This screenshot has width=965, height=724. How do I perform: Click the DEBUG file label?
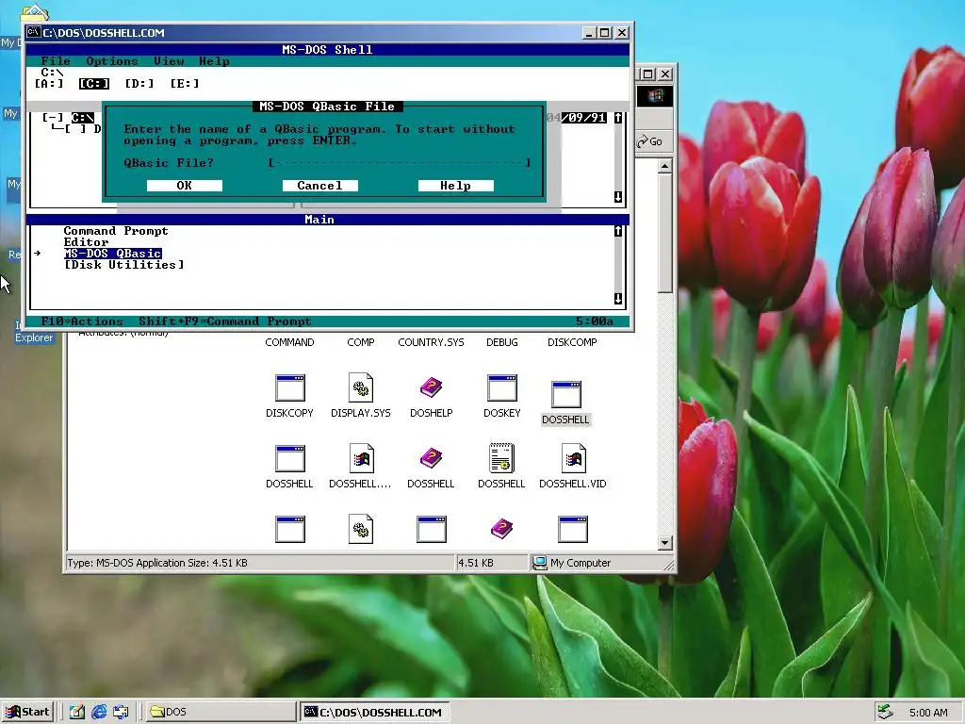click(502, 342)
